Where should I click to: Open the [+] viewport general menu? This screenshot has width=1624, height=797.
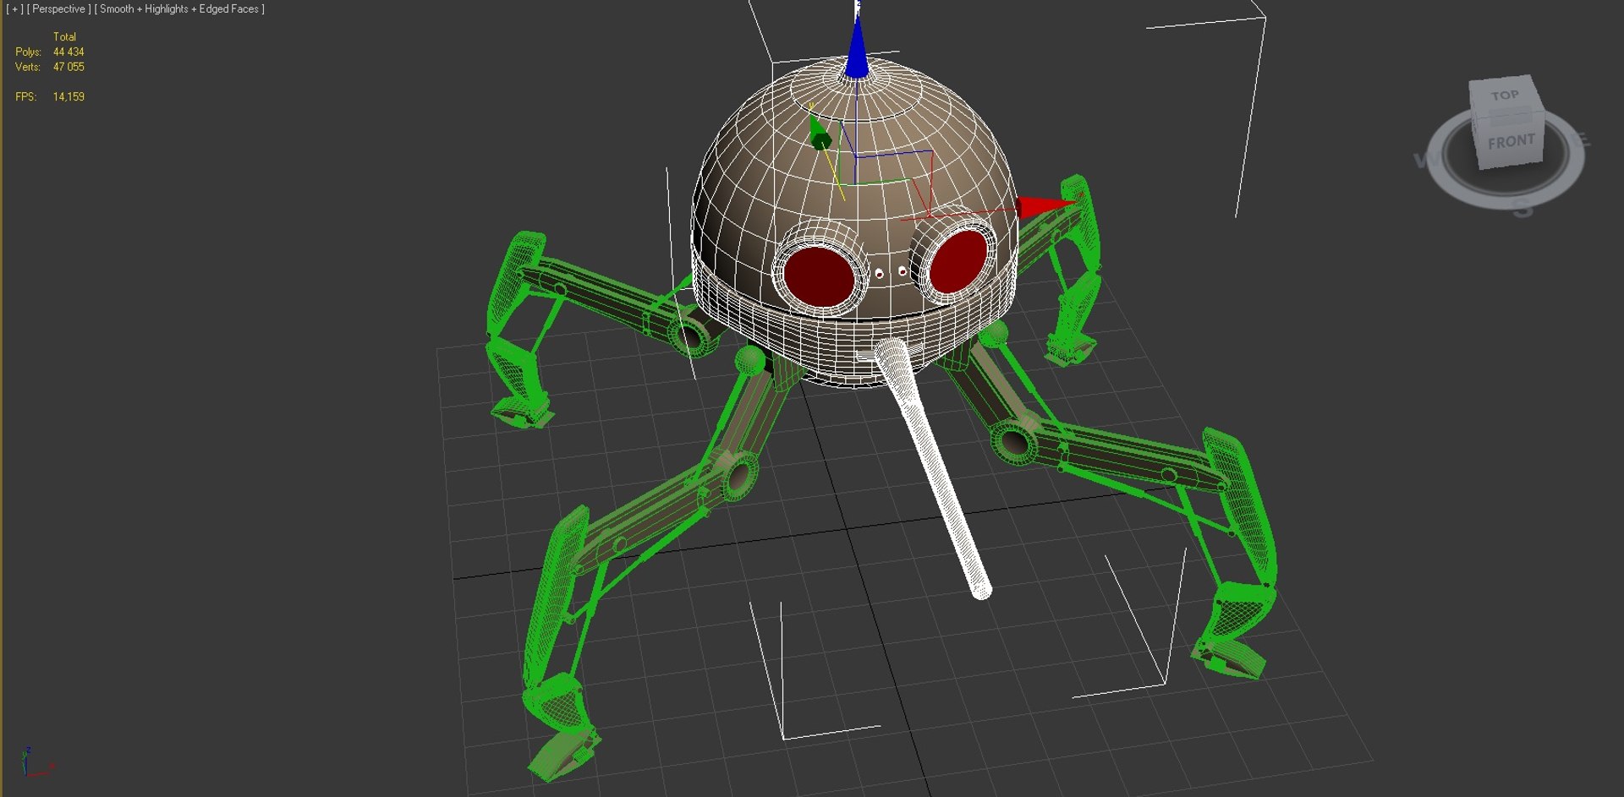14,9
